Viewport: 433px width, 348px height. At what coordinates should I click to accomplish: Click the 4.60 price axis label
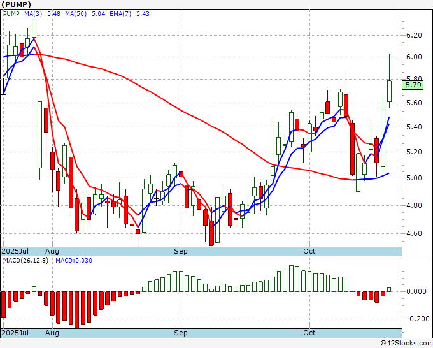[414, 233]
